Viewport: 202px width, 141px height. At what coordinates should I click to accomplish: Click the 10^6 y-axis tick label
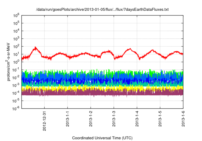16,15
